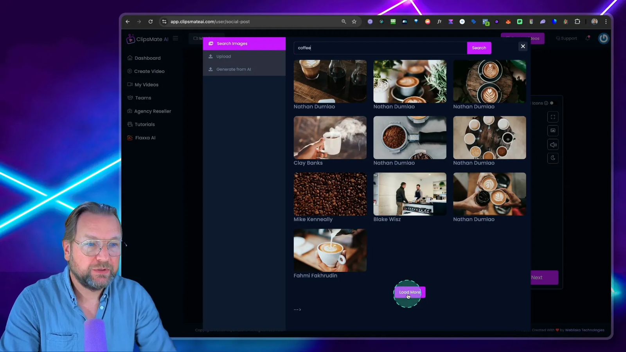Click the Next button

point(544,277)
